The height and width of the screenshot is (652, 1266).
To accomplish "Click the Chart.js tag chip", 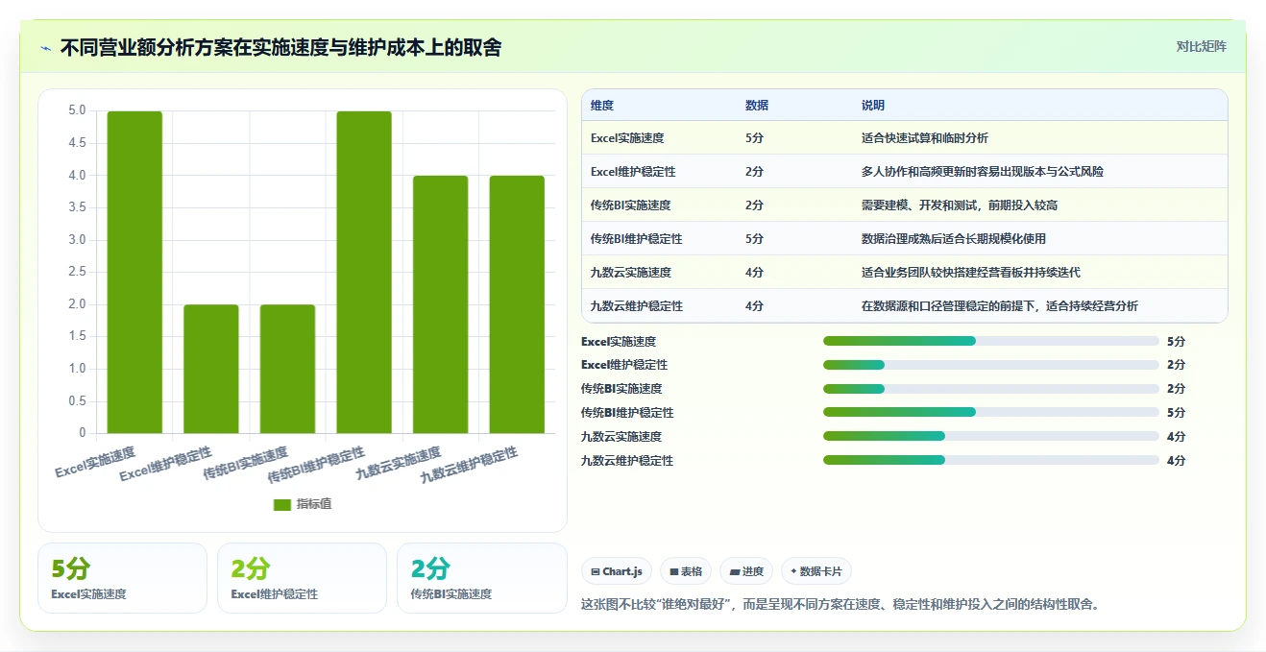I will click(617, 571).
